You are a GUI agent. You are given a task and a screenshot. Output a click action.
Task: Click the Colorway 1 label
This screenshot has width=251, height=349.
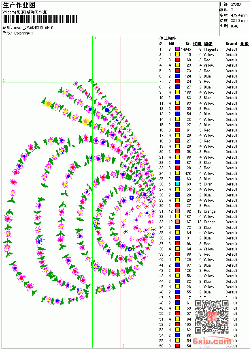pyautogui.click(x=23, y=33)
